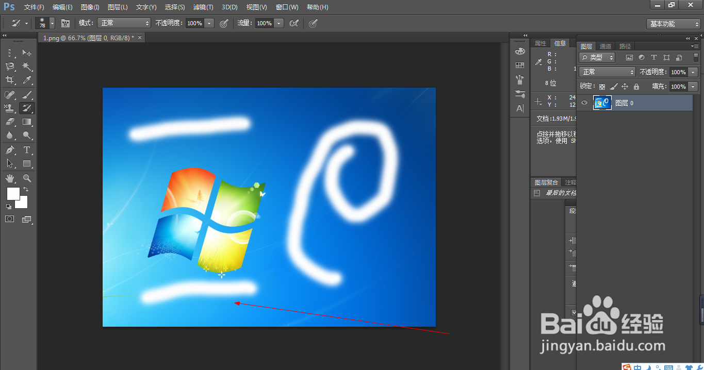
Task: Open the brush panel toggle icon
Action: pyautogui.click(x=66, y=23)
